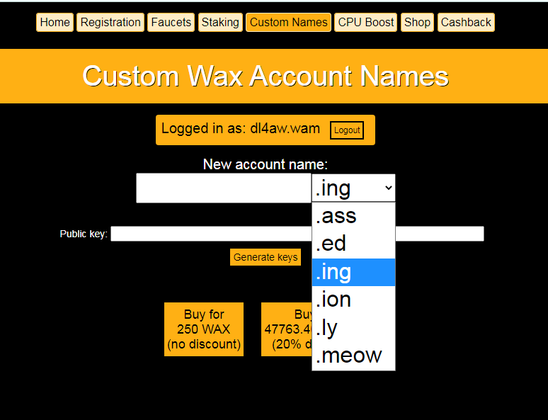Click the Custom Wax Account Names heading
Screen dimensions: 548x420
[266, 76]
